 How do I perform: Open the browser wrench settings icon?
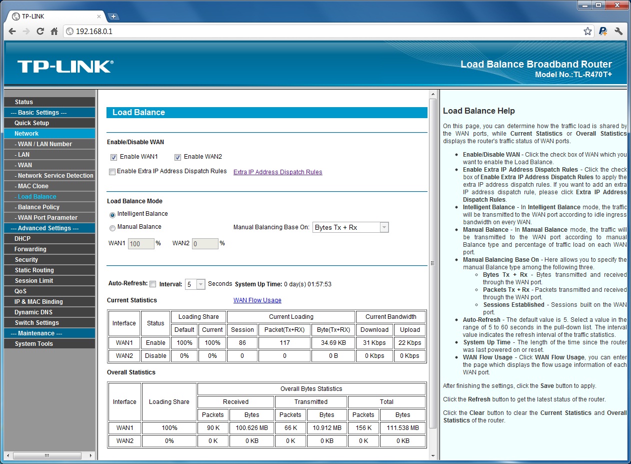pyautogui.click(x=618, y=31)
